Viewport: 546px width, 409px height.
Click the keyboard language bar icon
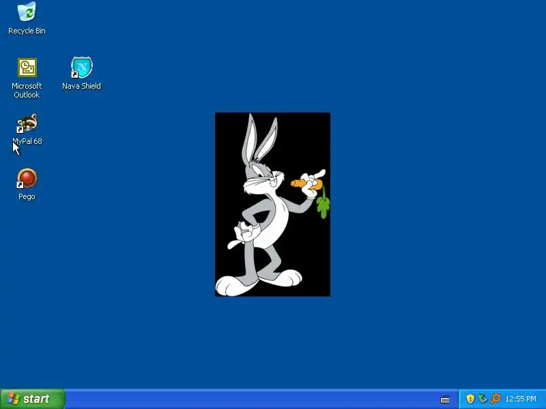pos(445,399)
